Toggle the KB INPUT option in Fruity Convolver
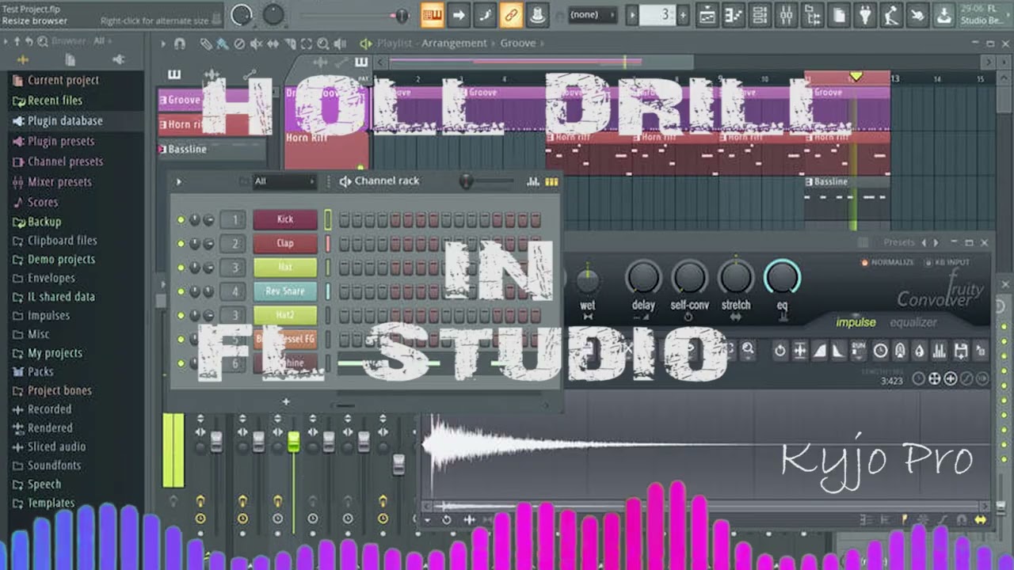The height and width of the screenshot is (570, 1014). pos(947,262)
